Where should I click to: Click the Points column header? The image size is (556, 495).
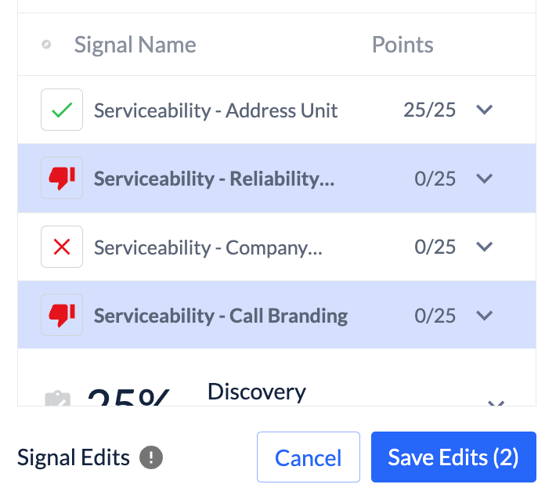(403, 45)
